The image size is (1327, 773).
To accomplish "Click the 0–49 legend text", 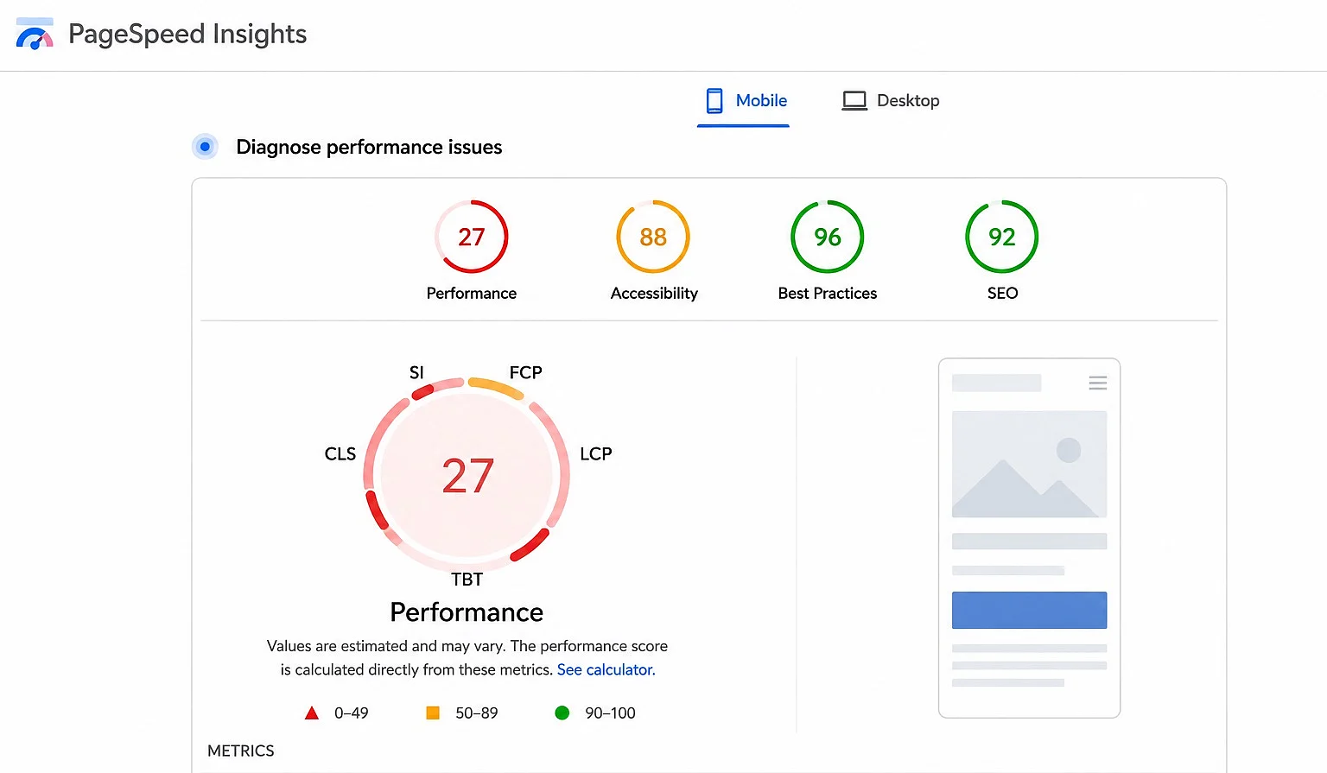I will tap(352, 713).
